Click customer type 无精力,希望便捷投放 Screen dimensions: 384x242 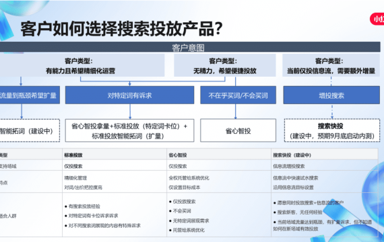(225, 65)
